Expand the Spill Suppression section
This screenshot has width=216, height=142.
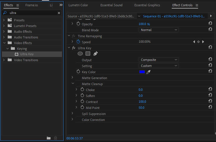72,113
